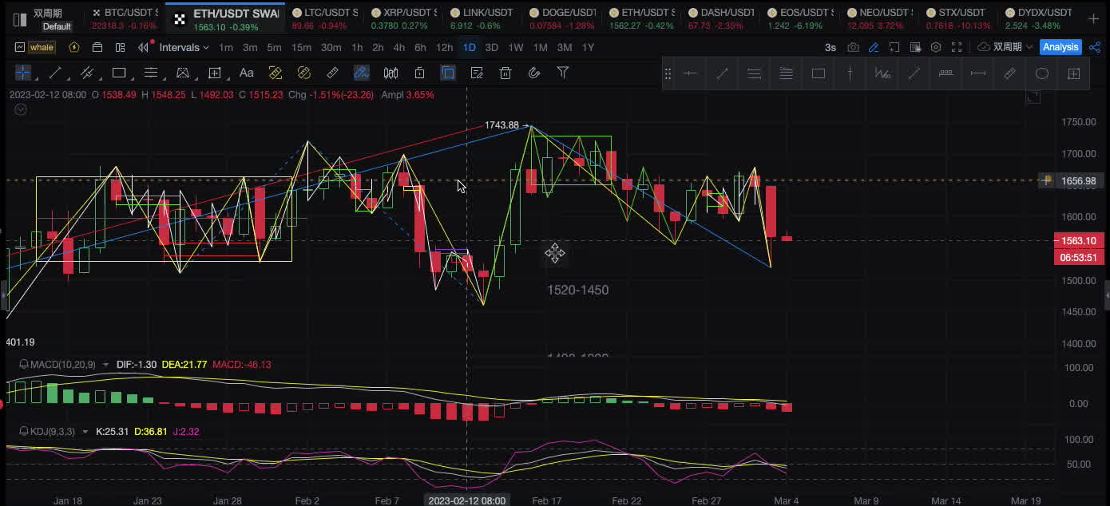Take a chart screenshot with camera icon

pos(854,47)
